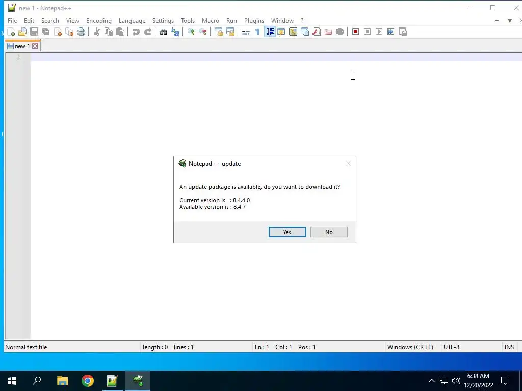Image resolution: width=522 pixels, height=391 pixels.
Task: Click the Close document toolbar icon
Action: [58, 32]
